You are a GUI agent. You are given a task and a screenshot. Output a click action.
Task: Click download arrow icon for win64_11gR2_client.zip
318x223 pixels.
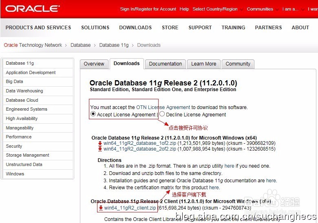click(101, 208)
